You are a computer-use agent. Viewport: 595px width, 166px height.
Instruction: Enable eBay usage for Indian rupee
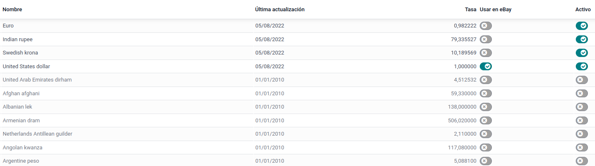486,40
